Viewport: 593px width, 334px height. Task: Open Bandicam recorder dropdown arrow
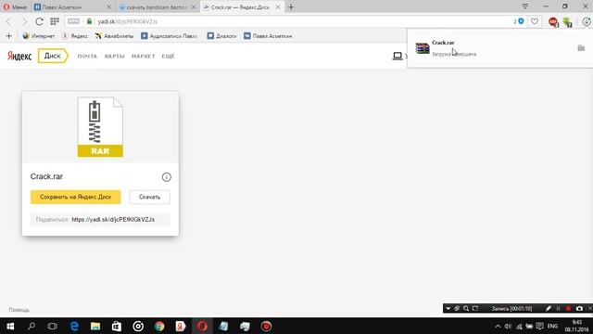tap(448, 309)
